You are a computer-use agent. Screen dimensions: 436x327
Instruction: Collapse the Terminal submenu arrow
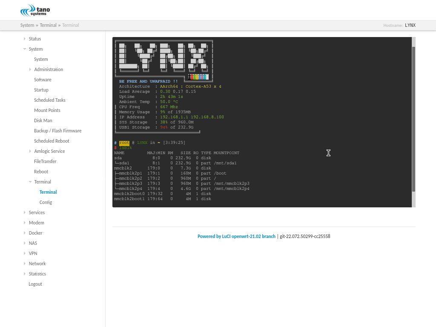(30, 182)
